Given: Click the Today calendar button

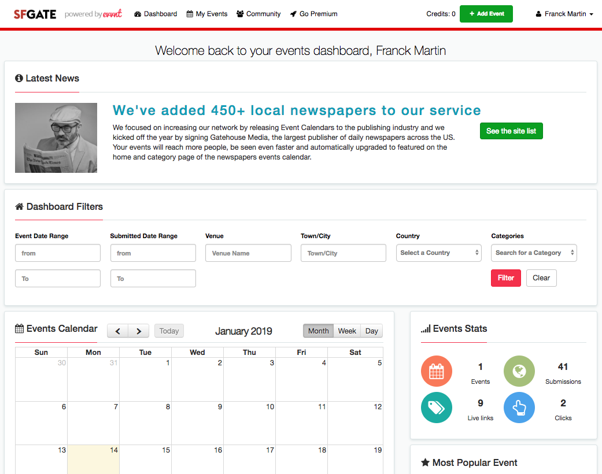Looking at the screenshot, I should (169, 331).
